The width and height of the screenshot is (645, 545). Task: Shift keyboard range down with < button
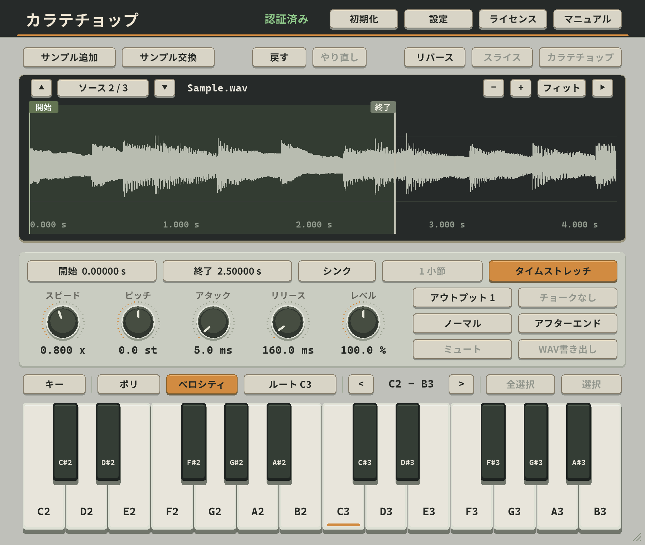361,384
